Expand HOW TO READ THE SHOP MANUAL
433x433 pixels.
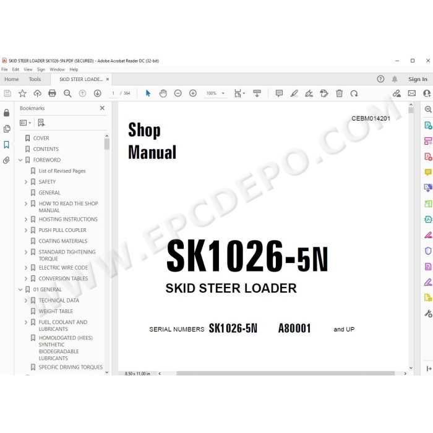[26, 204]
